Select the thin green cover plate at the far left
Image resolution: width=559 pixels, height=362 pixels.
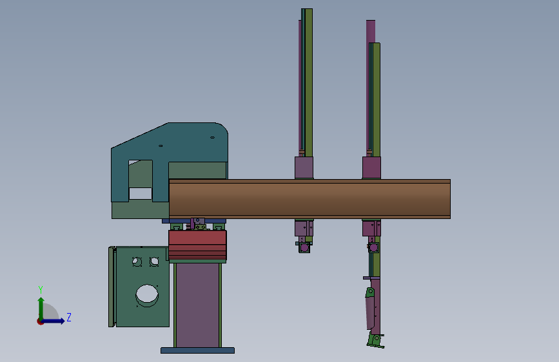[112, 287]
